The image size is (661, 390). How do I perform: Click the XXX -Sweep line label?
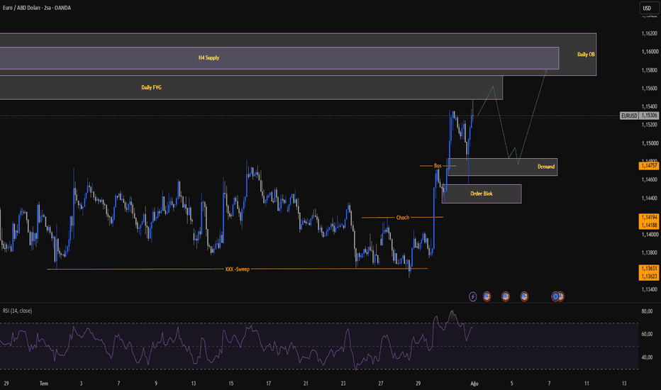coord(238,269)
